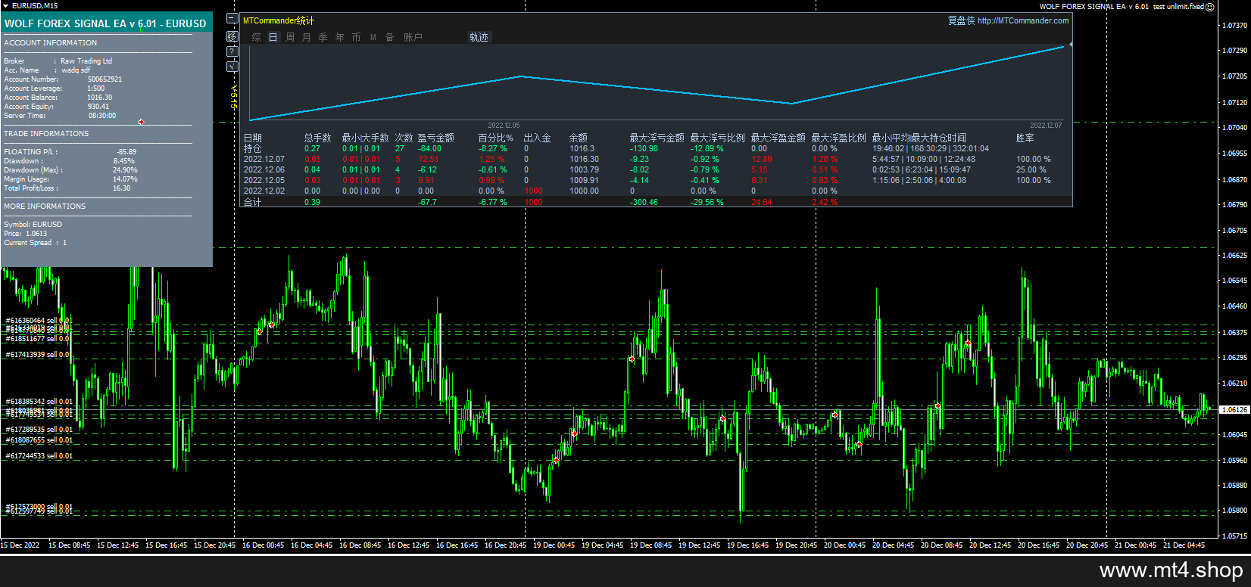Open the question mark help icon

(x=232, y=51)
